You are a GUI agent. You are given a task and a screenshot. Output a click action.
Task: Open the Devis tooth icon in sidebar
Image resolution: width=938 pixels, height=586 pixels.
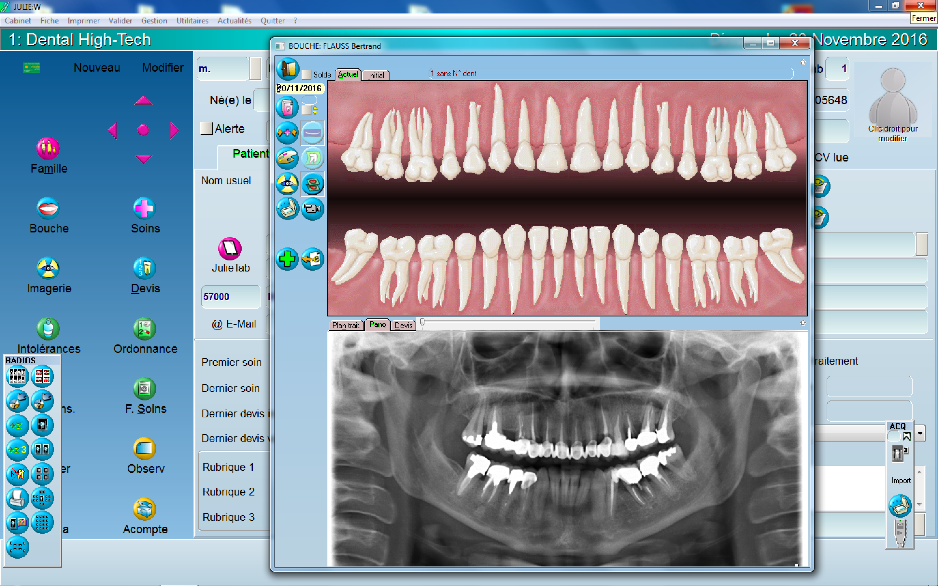click(144, 268)
